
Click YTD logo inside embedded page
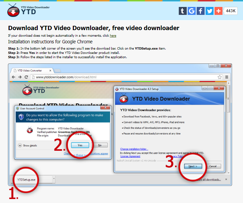click(41, 90)
